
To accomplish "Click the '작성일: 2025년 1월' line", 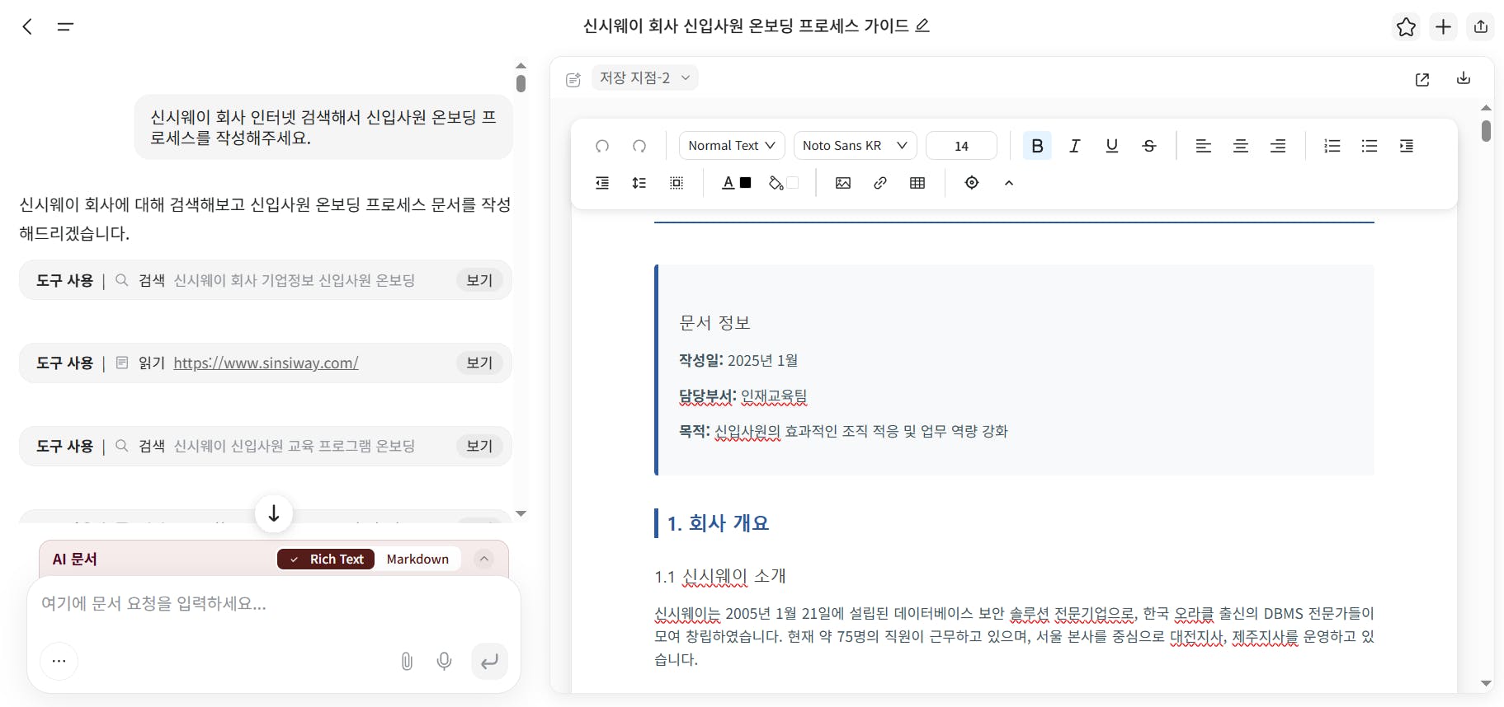I will click(738, 360).
